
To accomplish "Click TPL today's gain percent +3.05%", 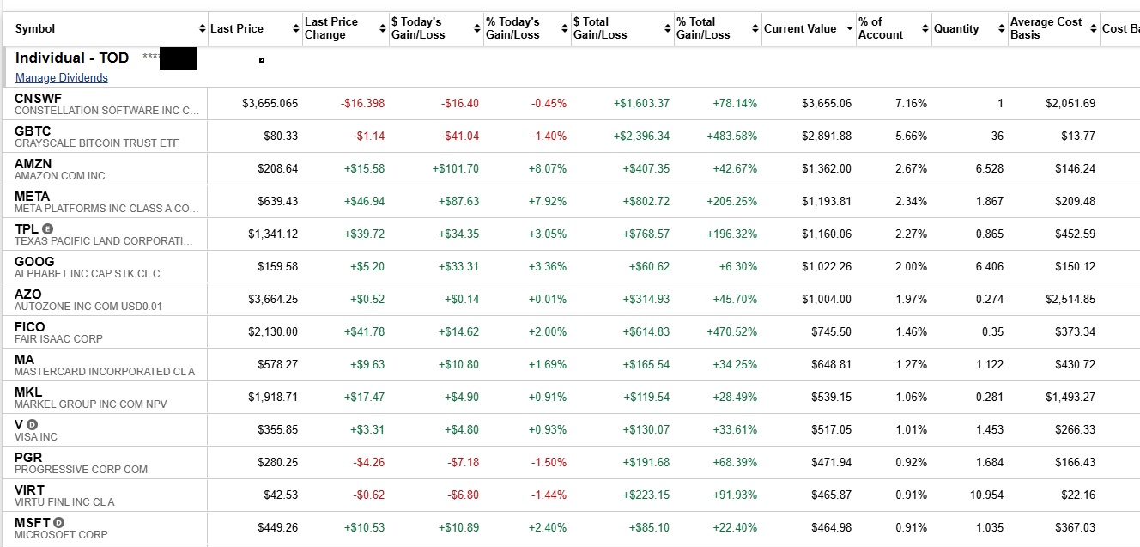I will 548,234.
